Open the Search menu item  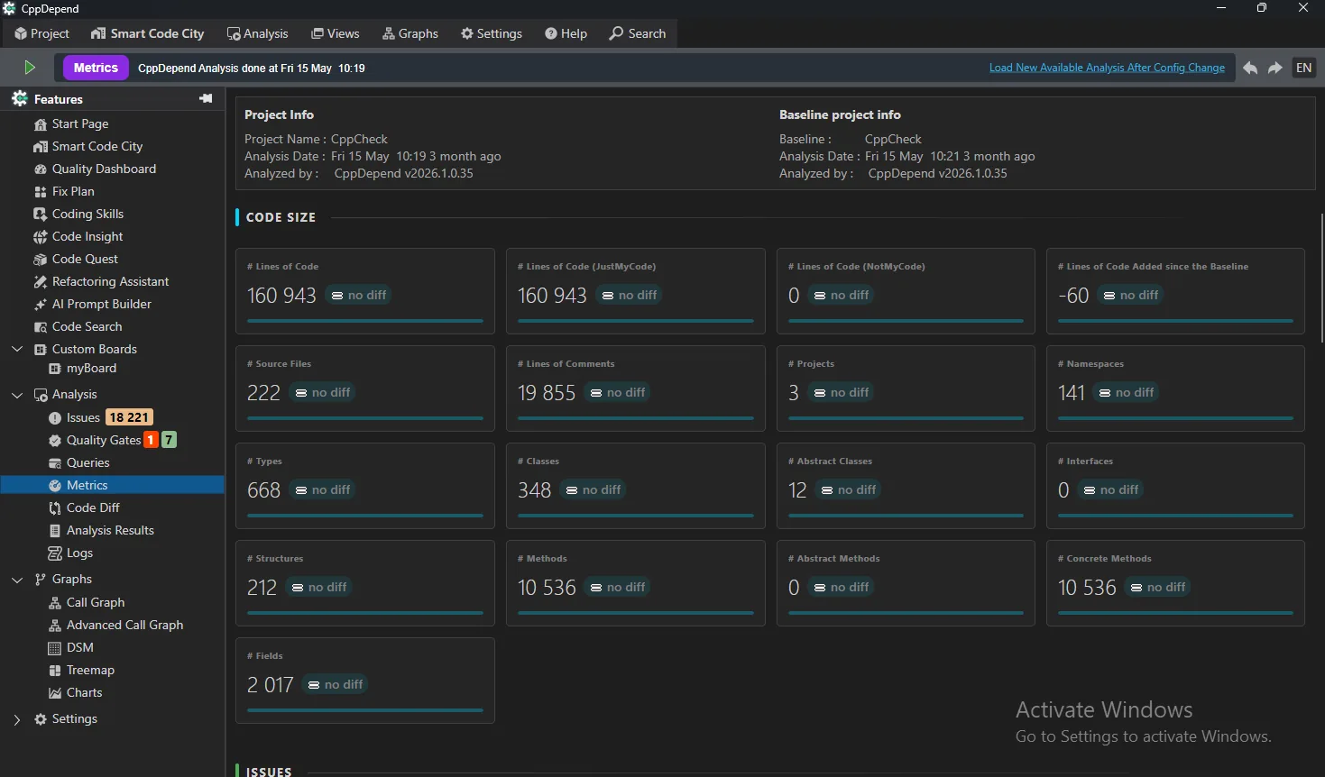pos(638,33)
